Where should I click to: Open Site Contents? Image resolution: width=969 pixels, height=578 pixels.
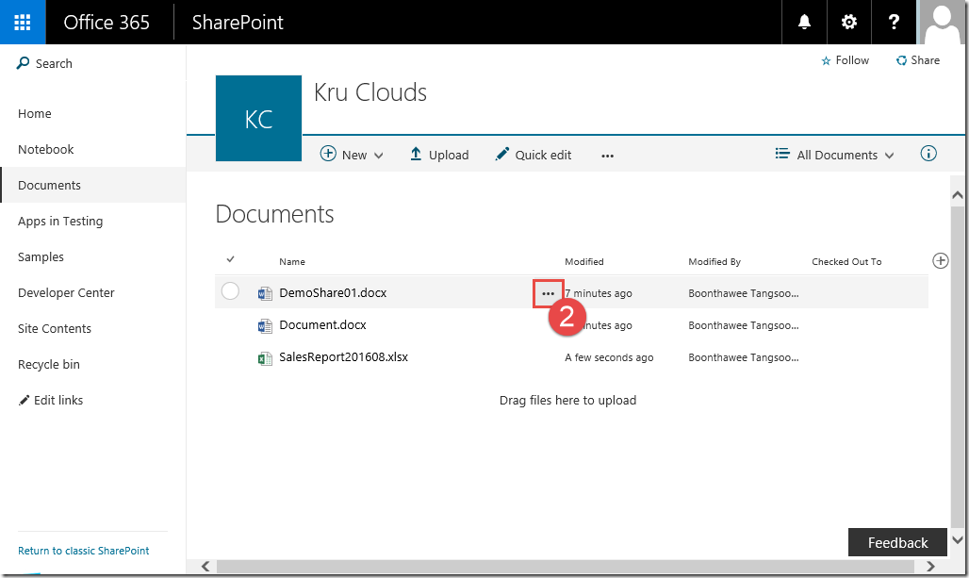point(55,329)
